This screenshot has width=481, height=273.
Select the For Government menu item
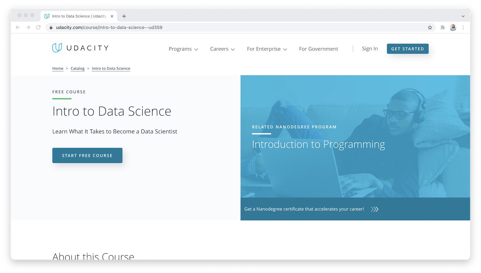[319, 49]
